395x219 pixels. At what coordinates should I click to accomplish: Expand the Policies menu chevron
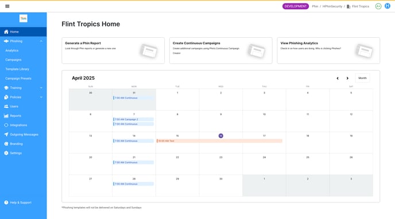pyautogui.click(x=41, y=97)
